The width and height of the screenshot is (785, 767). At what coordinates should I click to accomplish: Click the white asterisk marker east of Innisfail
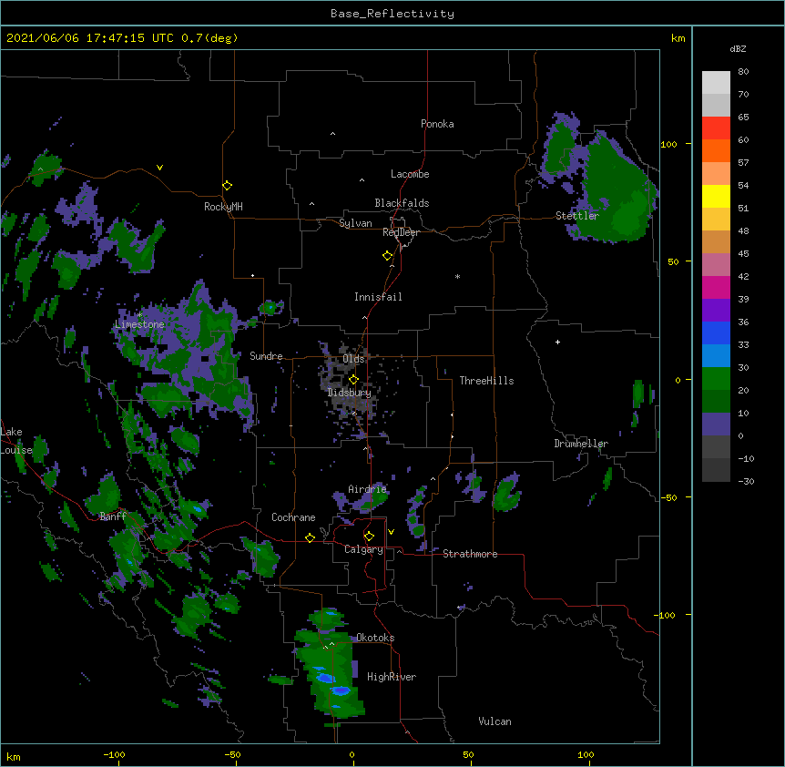pyautogui.click(x=457, y=276)
